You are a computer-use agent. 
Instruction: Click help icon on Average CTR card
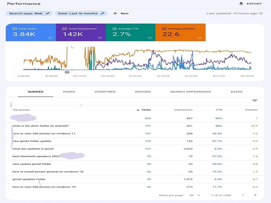click(150, 38)
